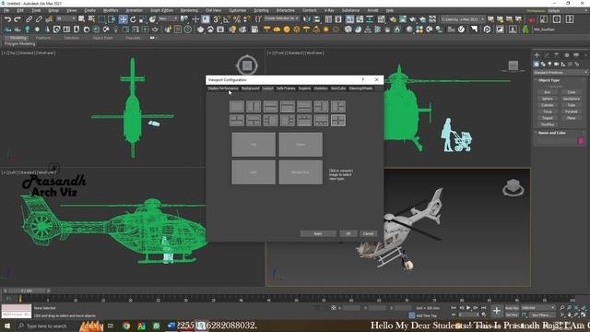Open the Standard Primitives category dropdown
This screenshot has width=590, height=332.
point(560,72)
